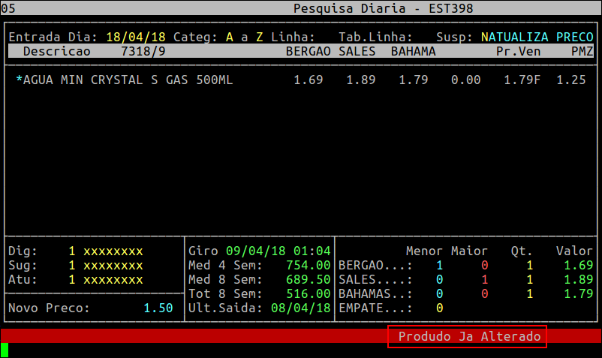Click the PMZ column header
602x358 pixels.
pyautogui.click(x=582, y=51)
